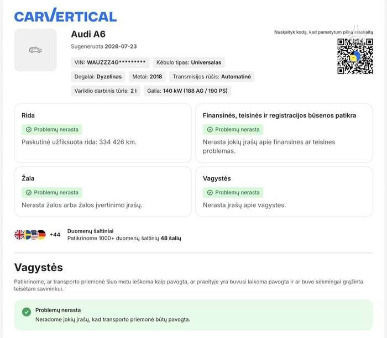387x338 pixels.
Task: Click Nerasta žalos arba žalos įvertinimo text
Action: (82, 205)
